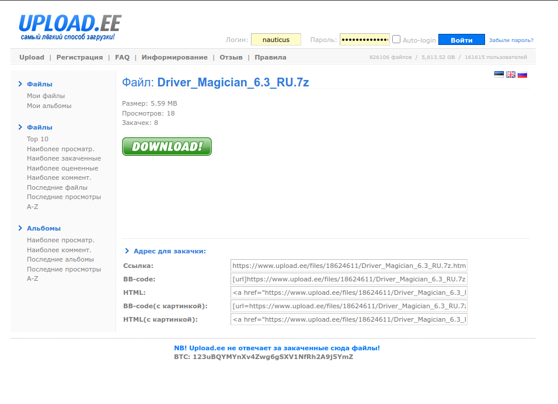The width and height of the screenshot is (558, 404).
Task: Enable the Auto-login checkbox
Action: [x=396, y=40]
